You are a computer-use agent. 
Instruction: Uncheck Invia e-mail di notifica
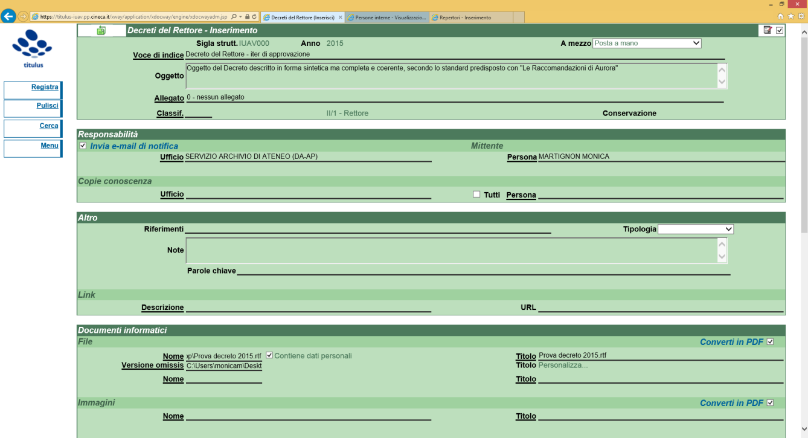click(x=83, y=146)
